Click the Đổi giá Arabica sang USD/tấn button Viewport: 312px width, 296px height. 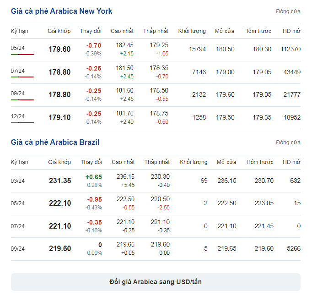[156, 282]
